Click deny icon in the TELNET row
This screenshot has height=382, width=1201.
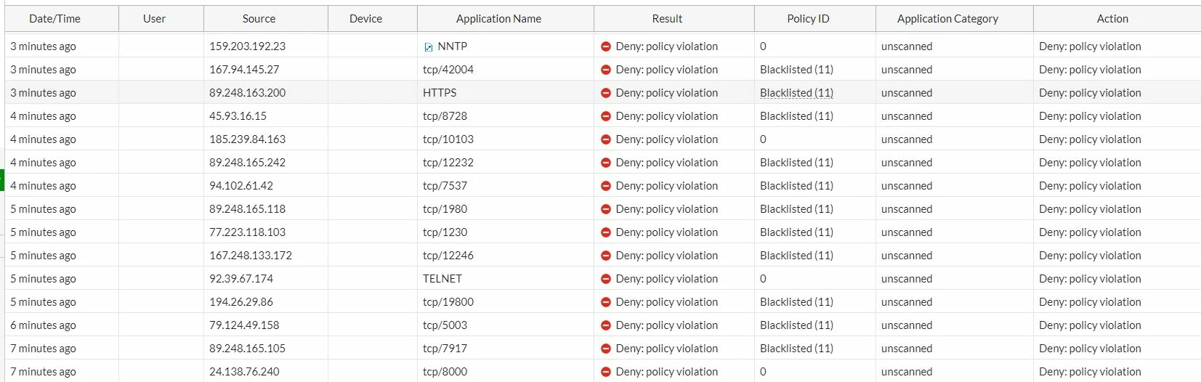tap(605, 279)
